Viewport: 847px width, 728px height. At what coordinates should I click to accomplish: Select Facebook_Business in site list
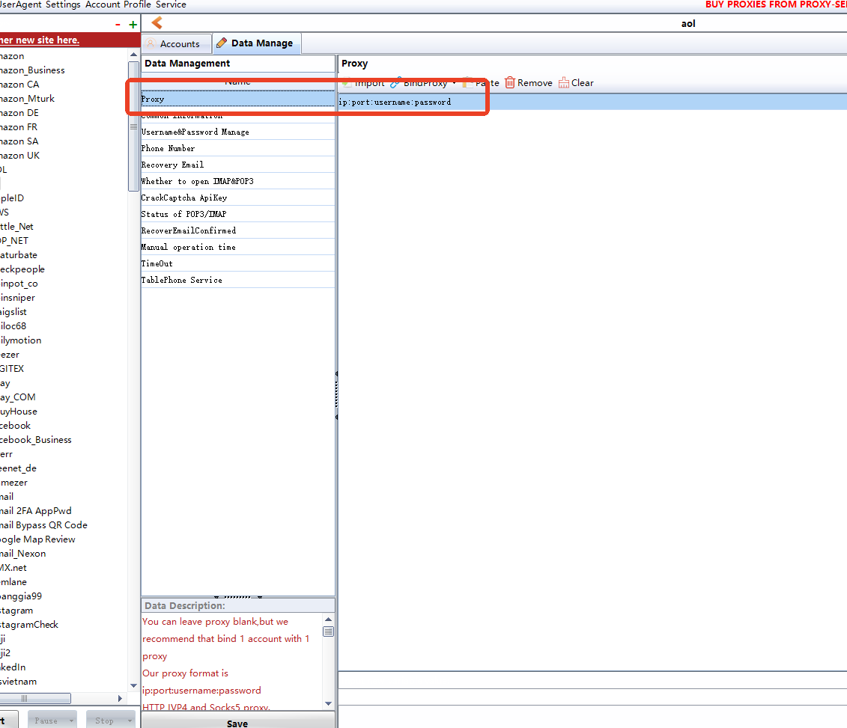[x=36, y=440]
